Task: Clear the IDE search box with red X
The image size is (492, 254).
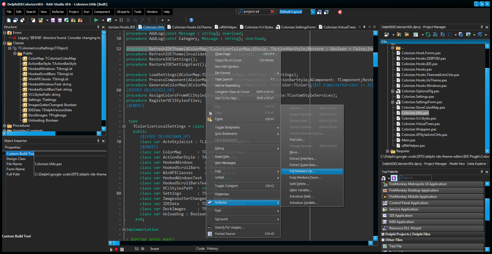Action: pos(272,12)
